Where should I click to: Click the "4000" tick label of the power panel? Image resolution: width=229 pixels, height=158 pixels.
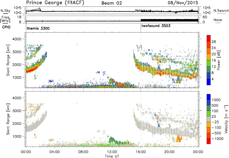17,39
